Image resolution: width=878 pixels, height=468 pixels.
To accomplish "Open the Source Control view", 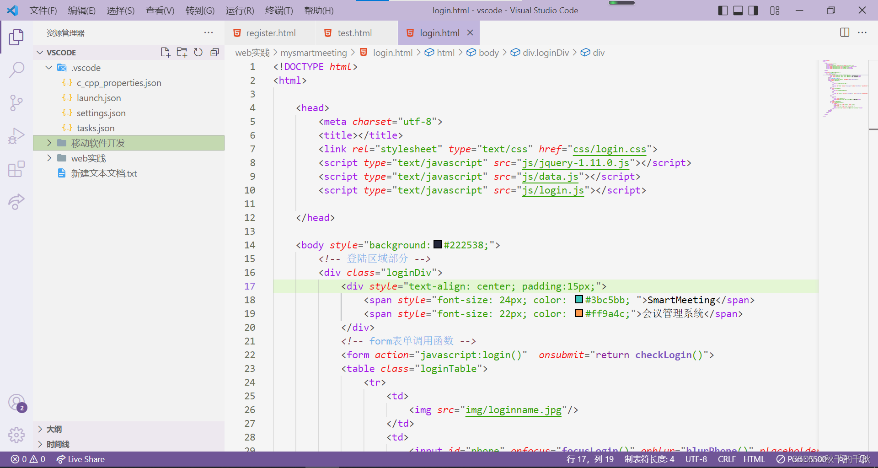I will point(16,103).
